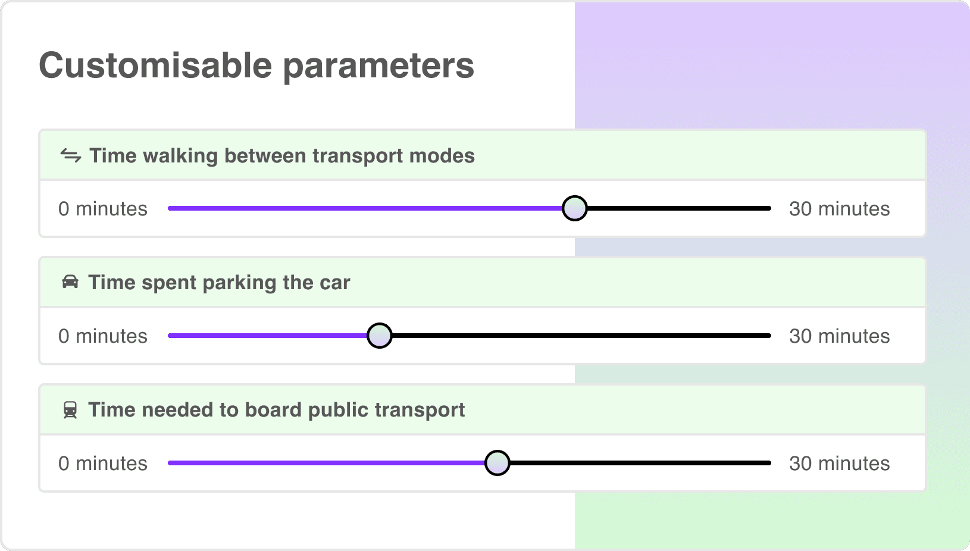This screenshot has width=970, height=551.
Task: Click the tram icon in the boarding section
Action: click(71, 409)
